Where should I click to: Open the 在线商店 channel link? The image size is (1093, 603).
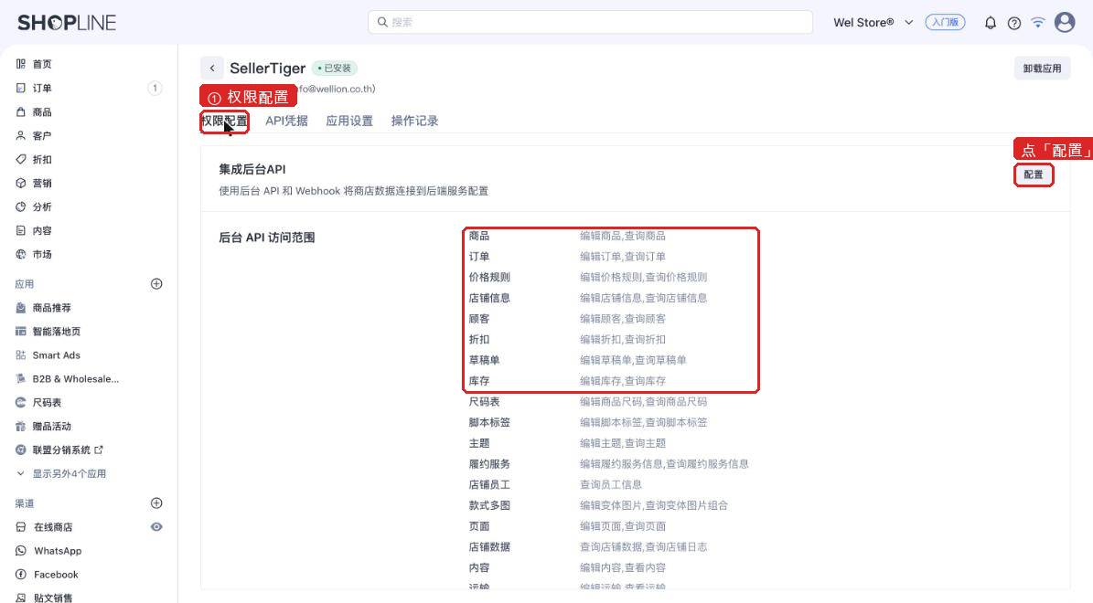[x=53, y=527]
